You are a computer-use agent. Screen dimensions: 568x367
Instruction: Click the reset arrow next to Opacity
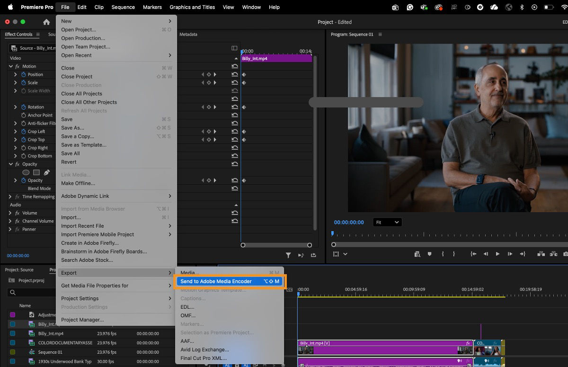234,180
